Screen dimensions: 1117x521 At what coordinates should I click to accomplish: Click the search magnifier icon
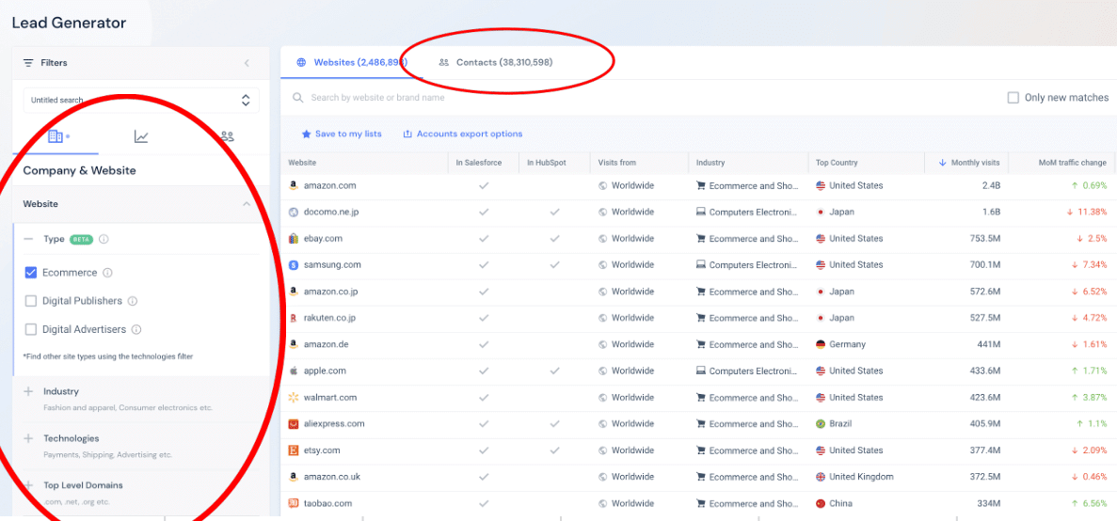tap(297, 98)
